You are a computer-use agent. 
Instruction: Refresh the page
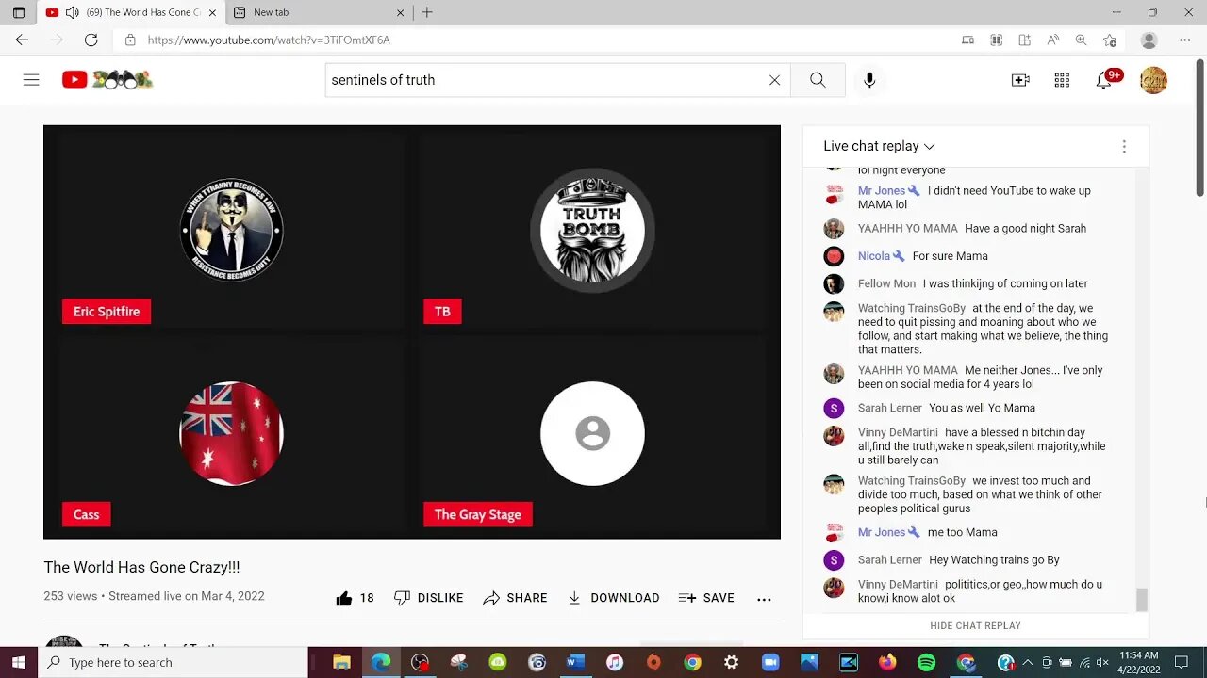click(91, 40)
